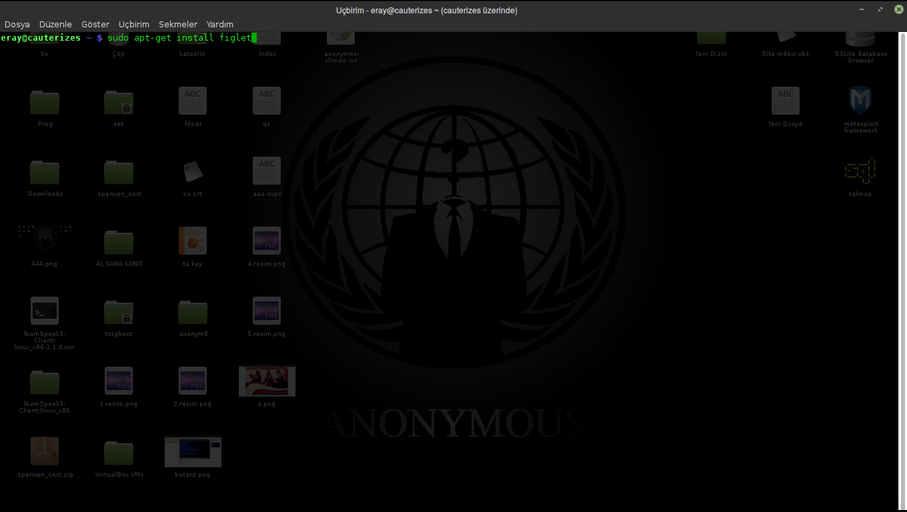Image resolution: width=907 pixels, height=512 pixels.
Task: Select the sqlmap launcher icon
Action: point(860,171)
